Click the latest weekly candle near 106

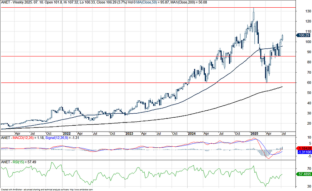pyautogui.click(x=283, y=37)
